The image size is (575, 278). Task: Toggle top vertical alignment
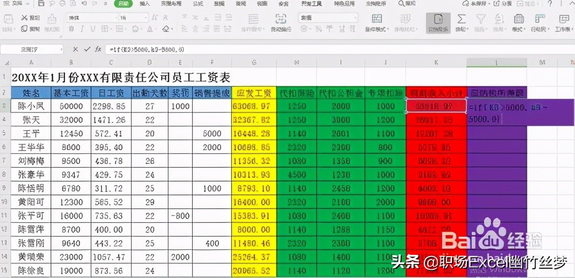184,18
